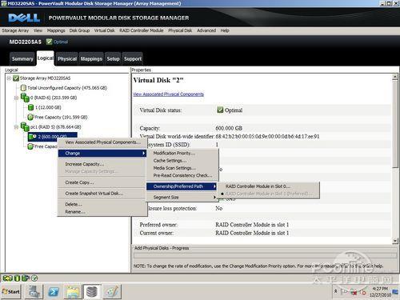This screenshot has width=400, height=300.
Task: Switch to the Summary tab
Action: 22,58
